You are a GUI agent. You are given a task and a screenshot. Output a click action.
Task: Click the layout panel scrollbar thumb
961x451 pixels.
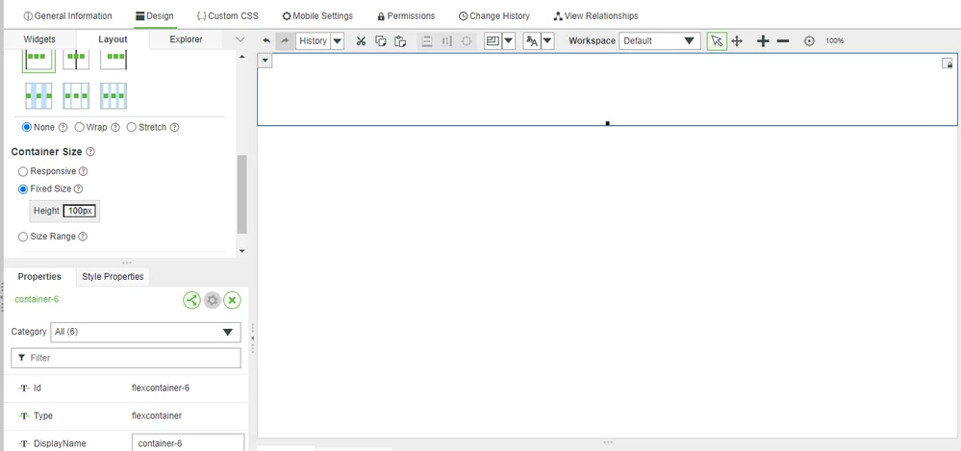tap(242, 194)
